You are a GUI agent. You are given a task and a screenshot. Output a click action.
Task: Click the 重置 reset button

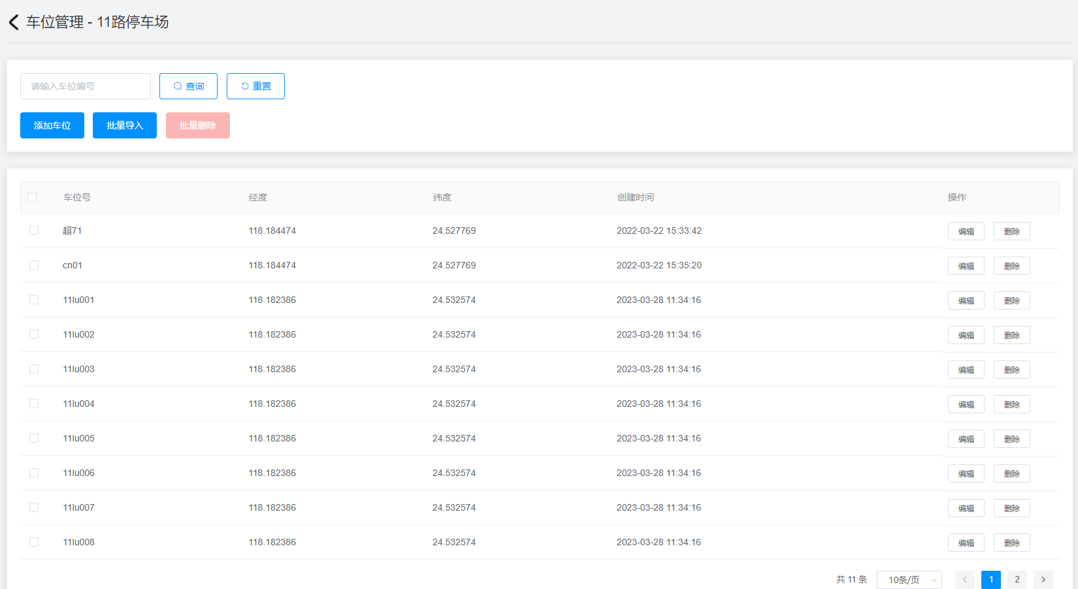pyautogui.click(x=255, y=86)
